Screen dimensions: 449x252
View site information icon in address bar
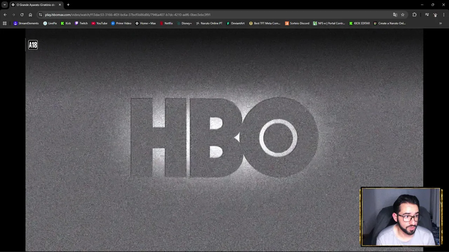tap(40, 15)
